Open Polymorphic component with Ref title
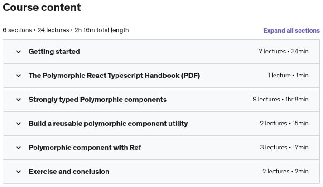This screenshot has height=187, width=323. (85, 148)
